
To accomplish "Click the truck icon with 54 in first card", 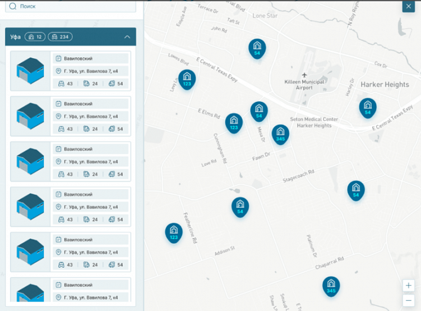I will 112,83.
